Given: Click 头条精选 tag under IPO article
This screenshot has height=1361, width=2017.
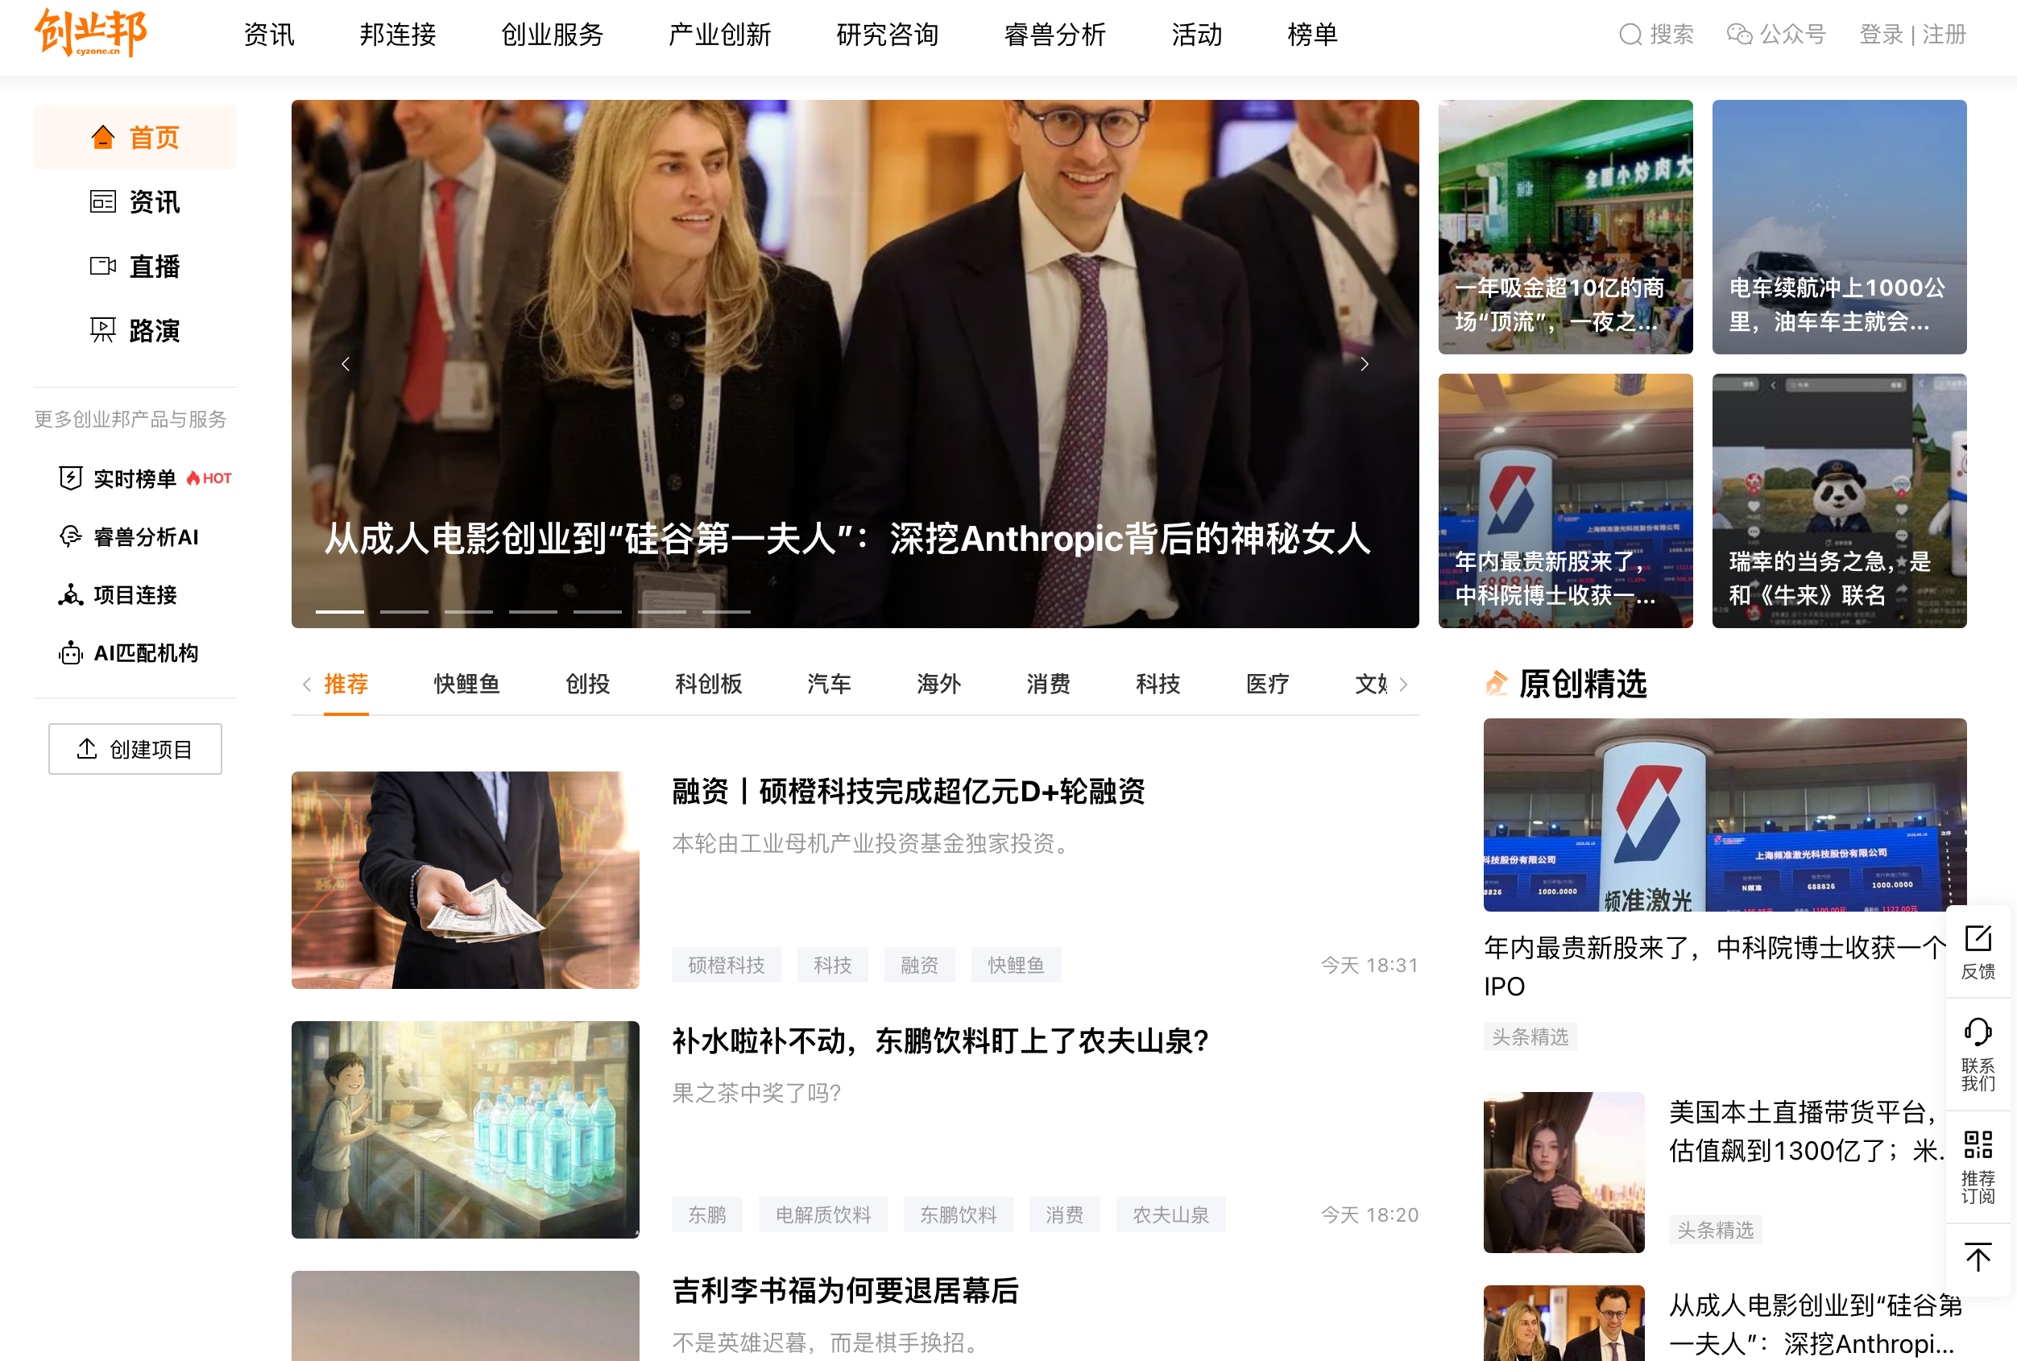Looking at the screenshot, I should coord(1530,1036).
